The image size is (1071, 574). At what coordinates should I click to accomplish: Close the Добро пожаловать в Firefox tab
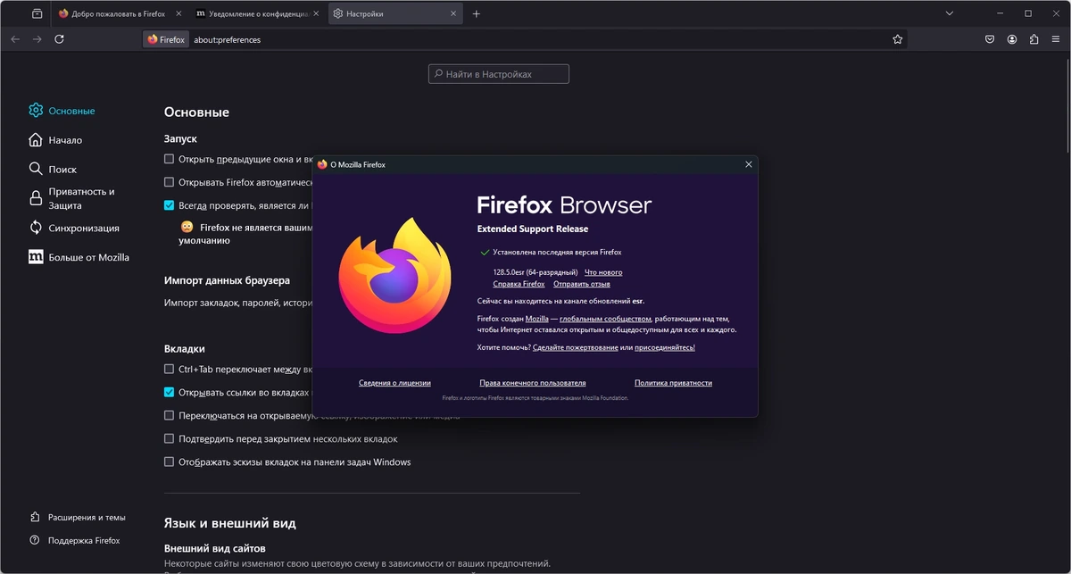coord(178,14)
